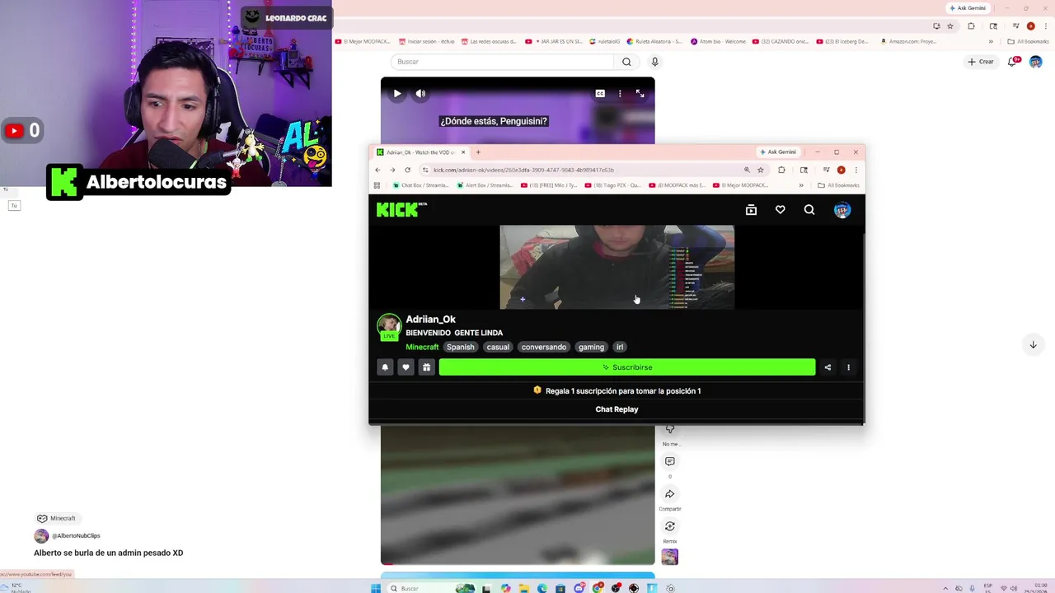Open extensions puzzle icon in Kick window
This screenshot has height=593, width=1055.
coord(781,170)
